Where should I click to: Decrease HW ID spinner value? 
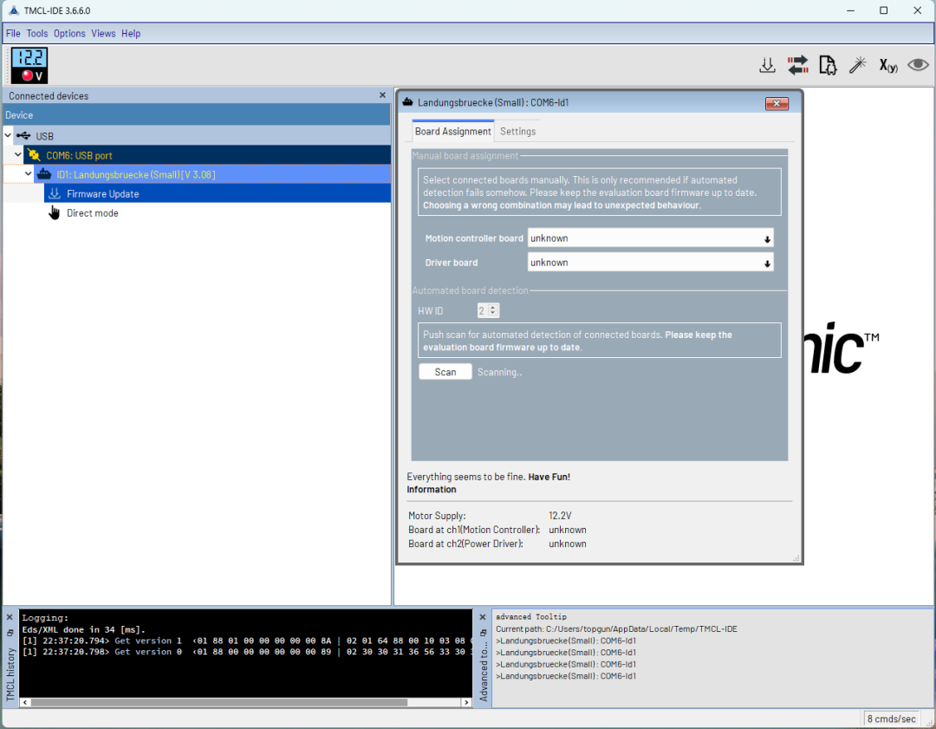click(493, 314)
